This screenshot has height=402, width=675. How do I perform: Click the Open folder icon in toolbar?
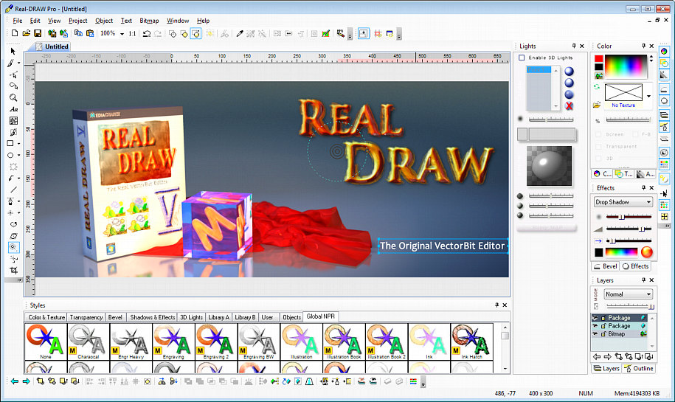coord(27,33)
